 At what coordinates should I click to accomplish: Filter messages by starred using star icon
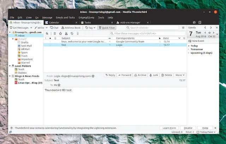coord(61,33)
